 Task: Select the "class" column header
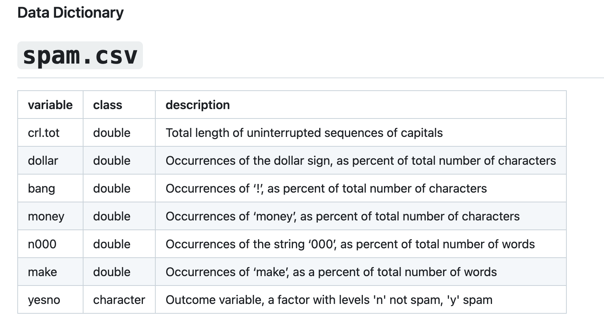pyautogui.click(x=108, y=105)
